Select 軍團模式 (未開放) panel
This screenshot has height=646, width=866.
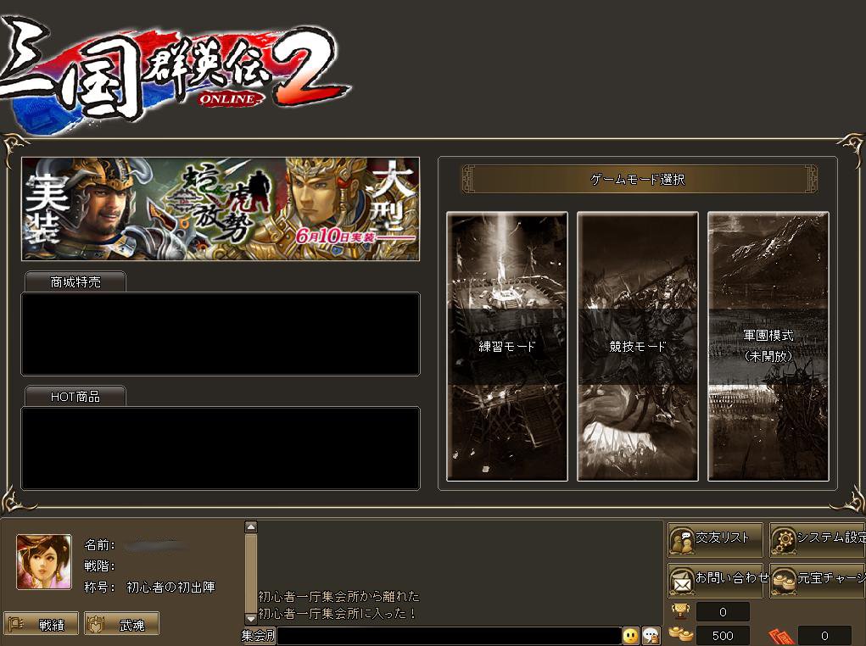768,346
